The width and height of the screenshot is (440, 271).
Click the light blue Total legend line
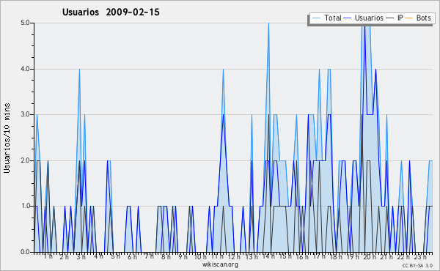[x=316, y=18]
